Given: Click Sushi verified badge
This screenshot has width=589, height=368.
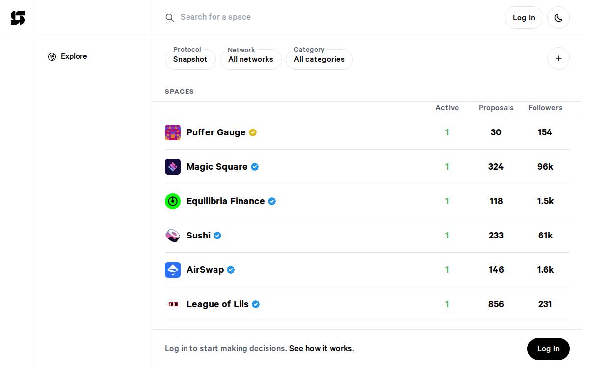Looking at the screenshot, I should click(217, 236).
